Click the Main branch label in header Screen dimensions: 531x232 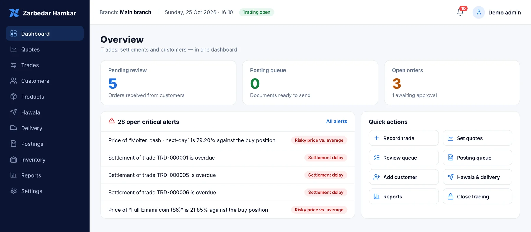135,12
